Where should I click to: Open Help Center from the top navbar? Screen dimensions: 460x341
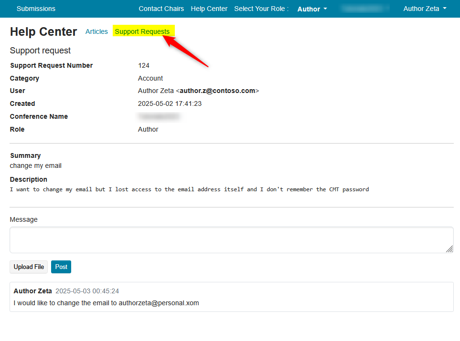point(209,9)
